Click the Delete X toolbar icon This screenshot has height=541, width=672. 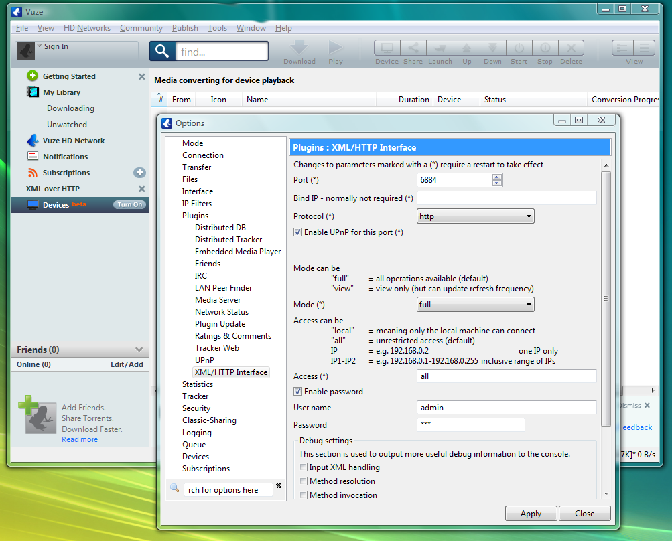pyautogui.click(x=572, y=48)
